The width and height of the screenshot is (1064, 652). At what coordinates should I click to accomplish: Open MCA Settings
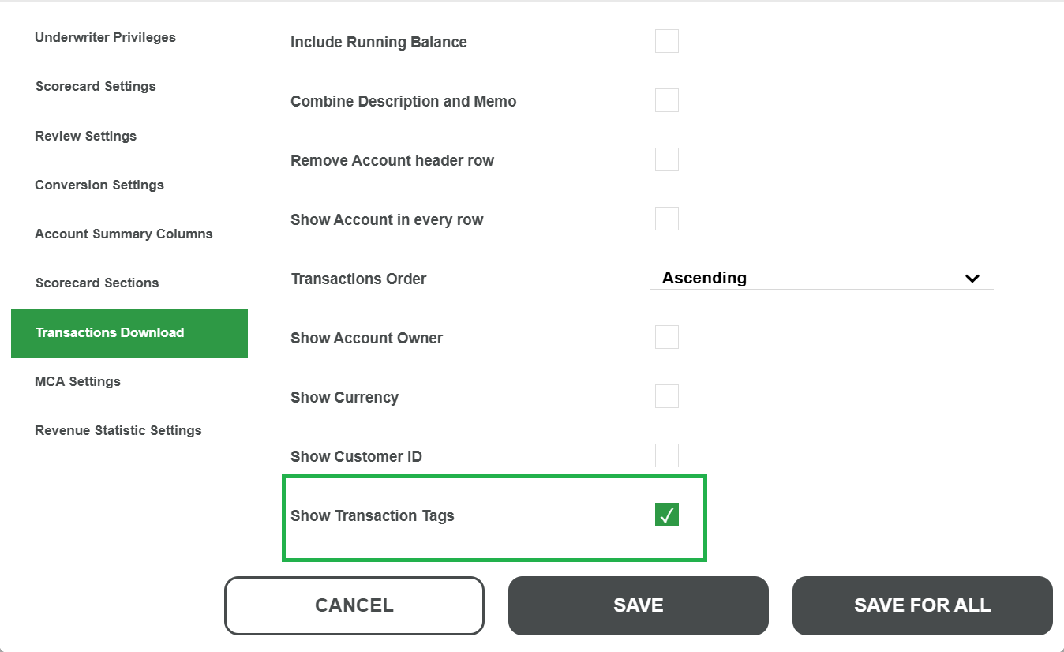[x=77, y=381]
